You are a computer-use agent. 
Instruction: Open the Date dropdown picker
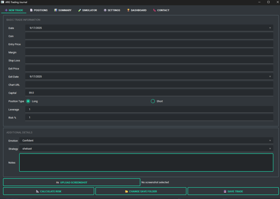[270, 28]
